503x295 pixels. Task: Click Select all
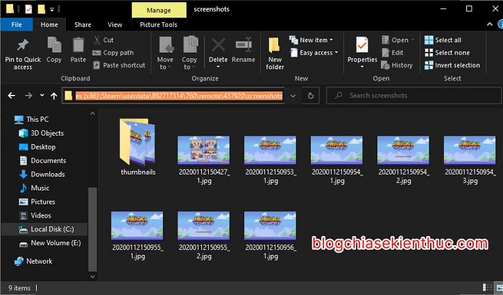[x=443, y=40]
